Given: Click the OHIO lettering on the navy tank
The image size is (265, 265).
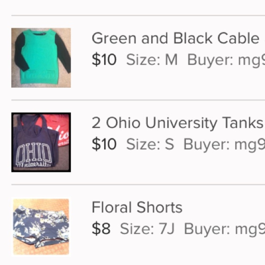Looking at the screenshot, I should 34,153.
